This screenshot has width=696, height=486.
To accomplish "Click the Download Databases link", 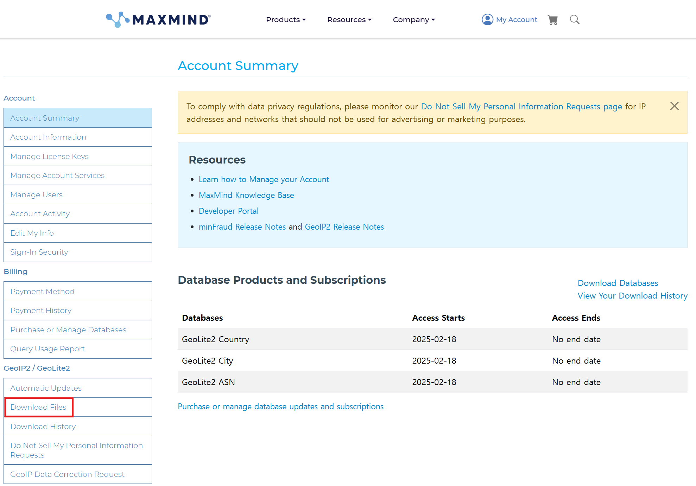I will click(618, 283).
